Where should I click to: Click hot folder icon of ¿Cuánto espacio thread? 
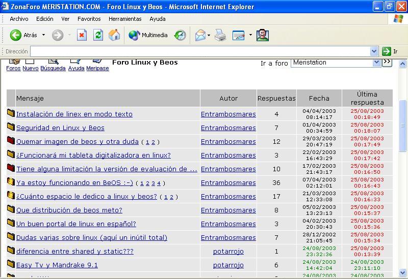pyautogui.click(x=11, y=195)
